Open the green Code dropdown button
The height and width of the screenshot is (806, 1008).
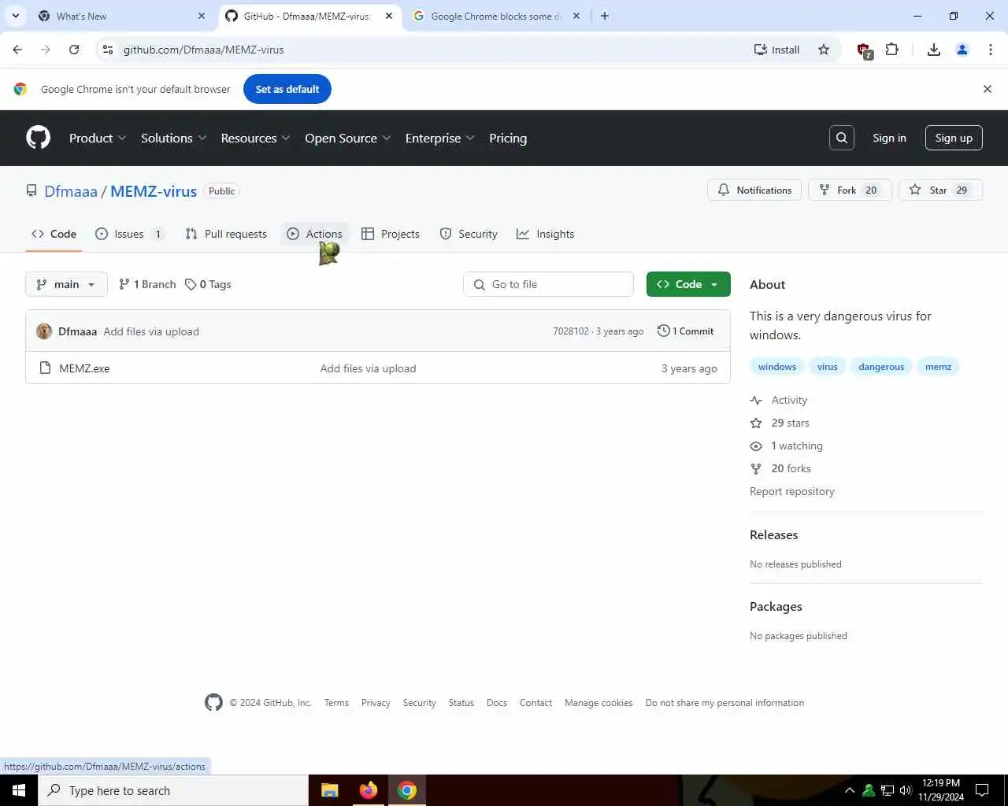click(x=688, y=284)
